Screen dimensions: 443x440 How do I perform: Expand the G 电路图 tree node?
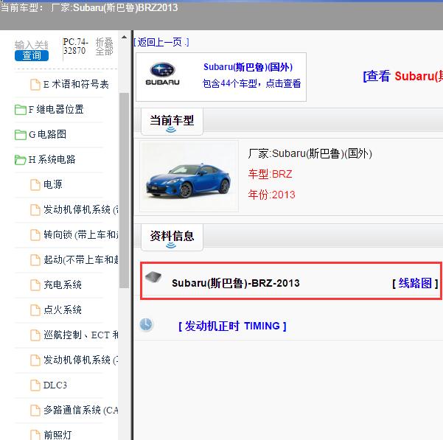[x=47, y=135]
